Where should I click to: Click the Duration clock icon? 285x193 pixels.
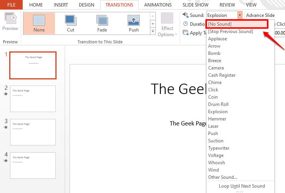[x=185, y=24]
